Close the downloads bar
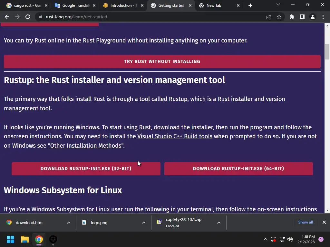This screenshot has width=330, height=247. [324, 222]
